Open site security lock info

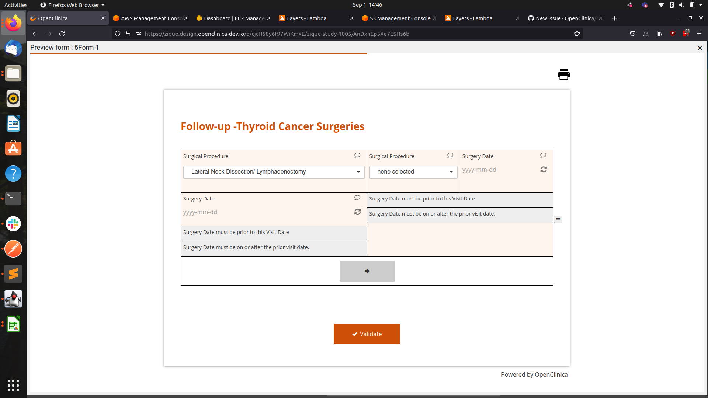[128, 34]
